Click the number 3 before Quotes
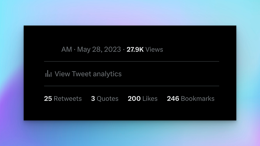 93,99
